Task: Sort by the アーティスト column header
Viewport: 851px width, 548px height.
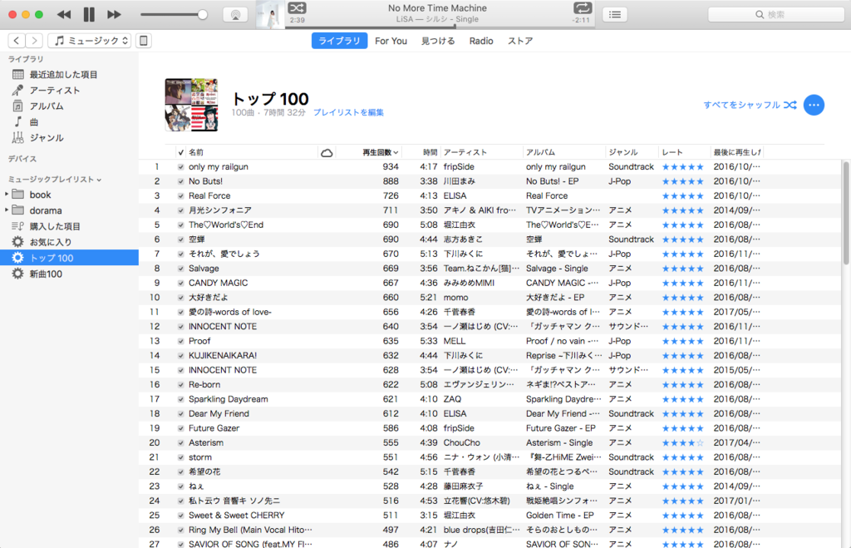Action: click(x=481, y=152)
